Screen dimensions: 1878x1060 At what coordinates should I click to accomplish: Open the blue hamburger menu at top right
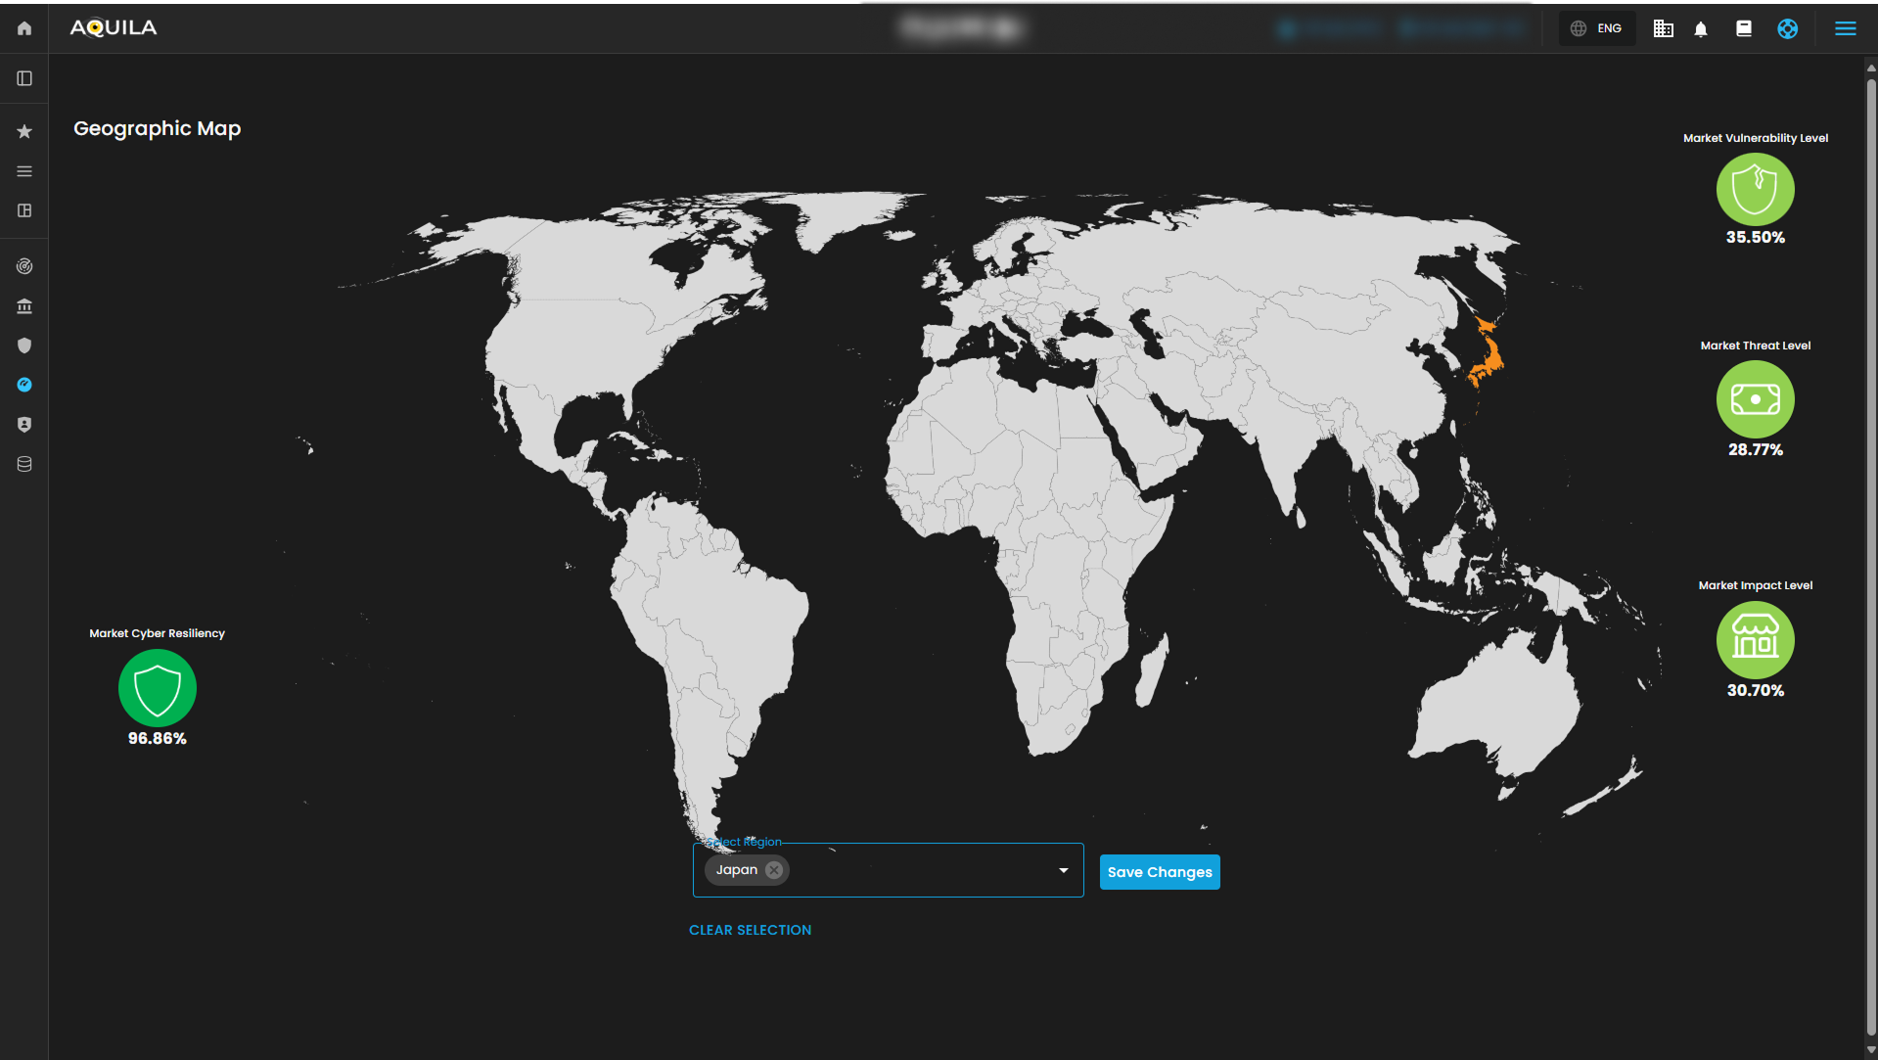[x=1845, y=28]
